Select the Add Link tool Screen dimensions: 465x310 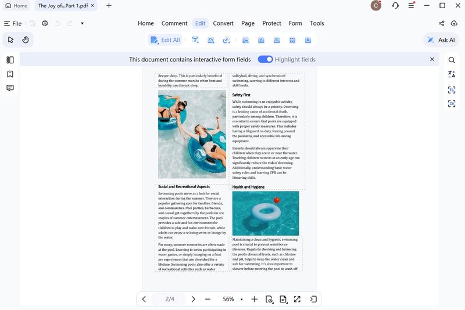(x=226, y=40)
